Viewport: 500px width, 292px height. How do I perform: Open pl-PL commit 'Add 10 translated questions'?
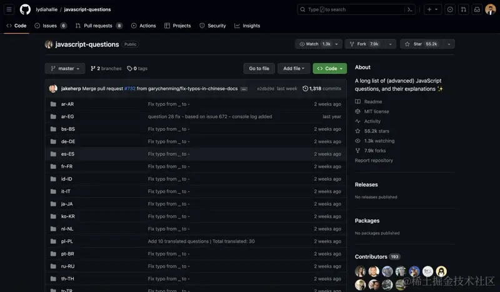tap(201, 241)
